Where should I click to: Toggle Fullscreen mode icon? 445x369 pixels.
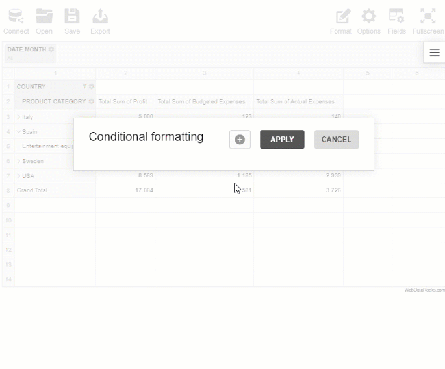(428, 21)
